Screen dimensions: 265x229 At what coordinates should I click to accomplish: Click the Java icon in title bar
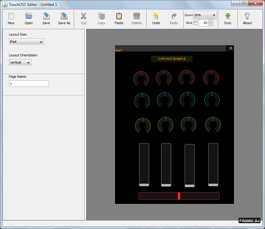point(5,5)
